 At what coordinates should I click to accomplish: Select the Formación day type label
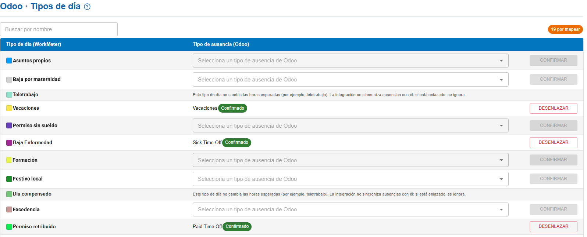[x=25, y=160]
